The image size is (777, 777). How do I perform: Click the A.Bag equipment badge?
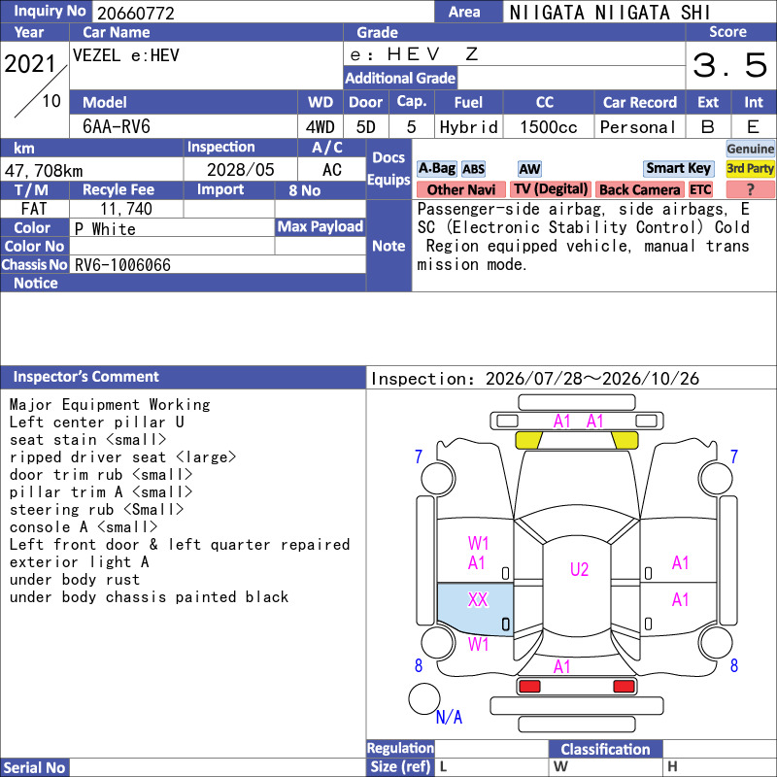(x=436, y=169)
